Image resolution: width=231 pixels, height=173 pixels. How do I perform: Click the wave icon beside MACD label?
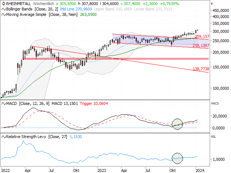click(4, 104)
